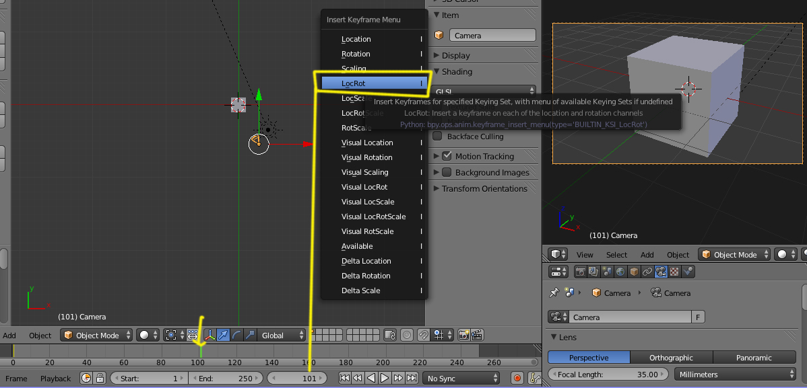The width and height of the screenshot is (807, 388).
Task: Click the Camera name field in Item panel
Action: [x=492, y=36]
